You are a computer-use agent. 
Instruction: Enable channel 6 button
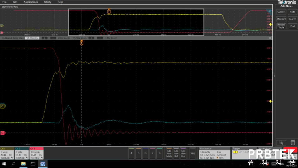145,153
